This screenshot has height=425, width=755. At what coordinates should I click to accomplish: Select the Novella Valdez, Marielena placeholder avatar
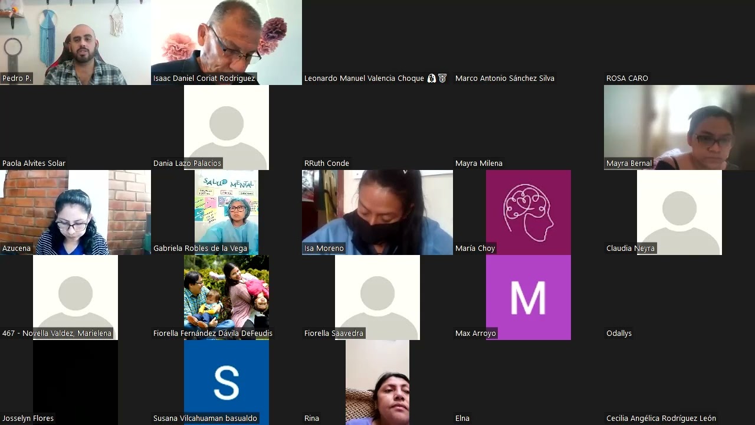(x=75, y=297)
